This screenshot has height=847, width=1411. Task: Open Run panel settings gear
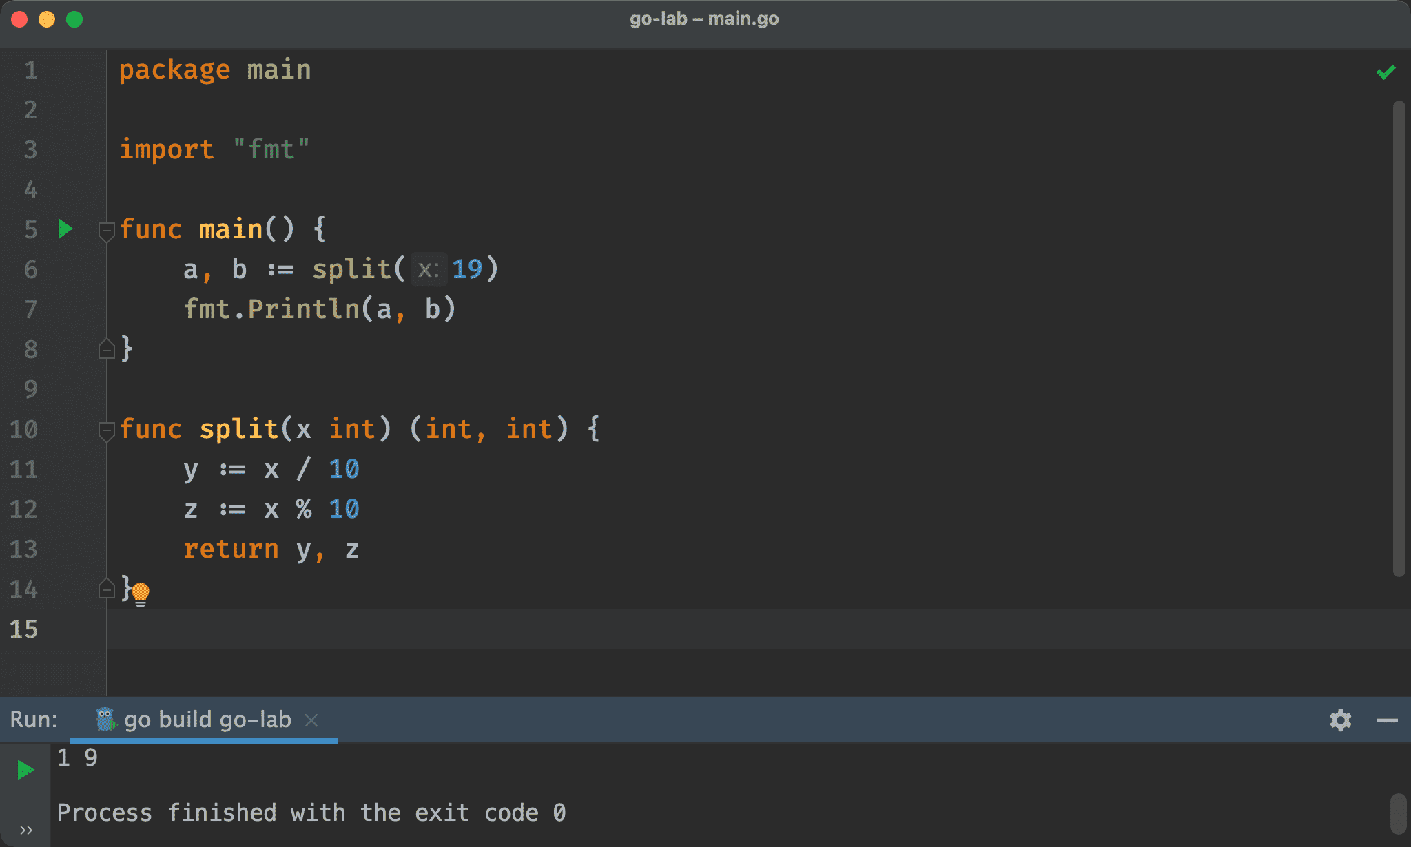[x=1340, y=720]
